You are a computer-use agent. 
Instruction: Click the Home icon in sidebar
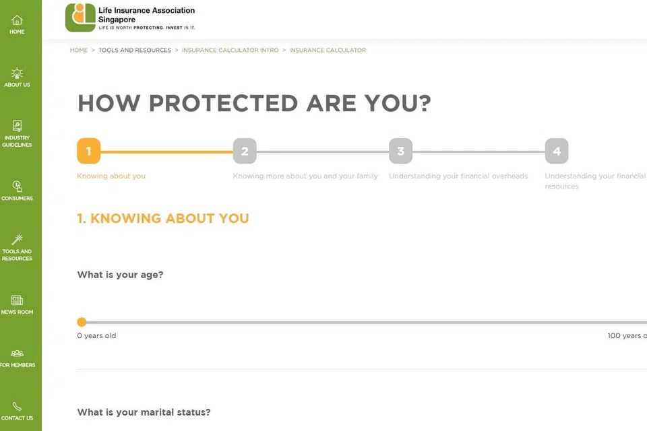pyautogui.click(x=17, y=21)
